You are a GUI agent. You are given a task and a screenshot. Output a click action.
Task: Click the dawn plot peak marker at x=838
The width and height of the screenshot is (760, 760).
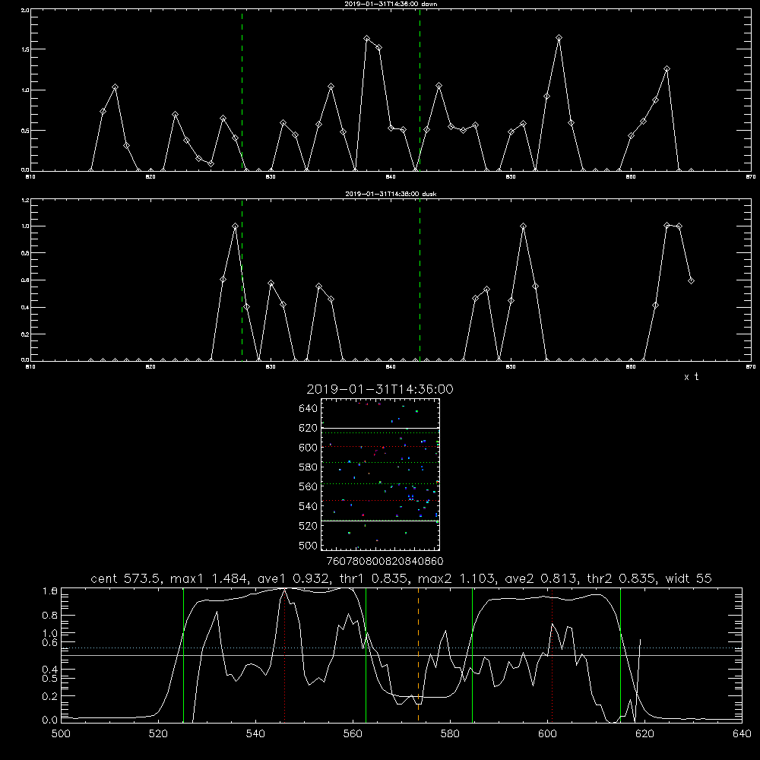[x=367, y=38]
